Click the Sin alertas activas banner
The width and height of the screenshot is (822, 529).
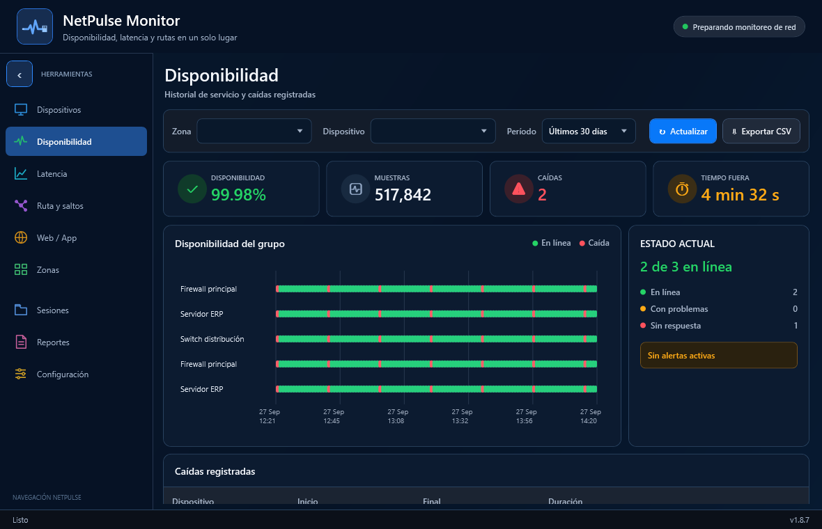coord(719,355)
